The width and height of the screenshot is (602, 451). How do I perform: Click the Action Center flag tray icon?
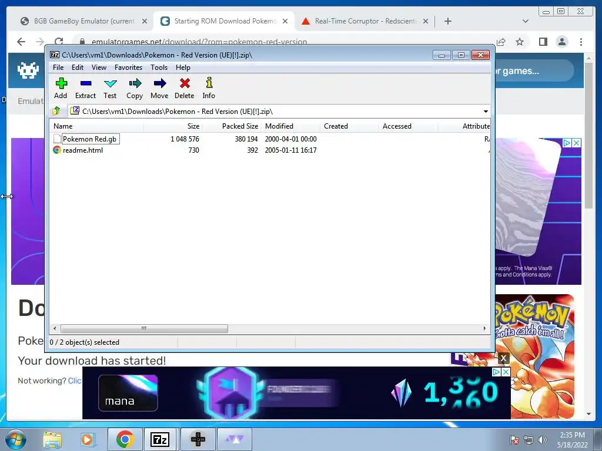(514, 440)
